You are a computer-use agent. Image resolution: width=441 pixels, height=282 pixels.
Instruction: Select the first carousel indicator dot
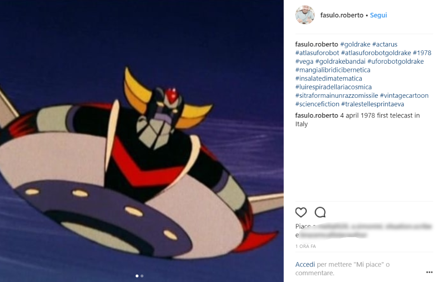click(137, 276)
